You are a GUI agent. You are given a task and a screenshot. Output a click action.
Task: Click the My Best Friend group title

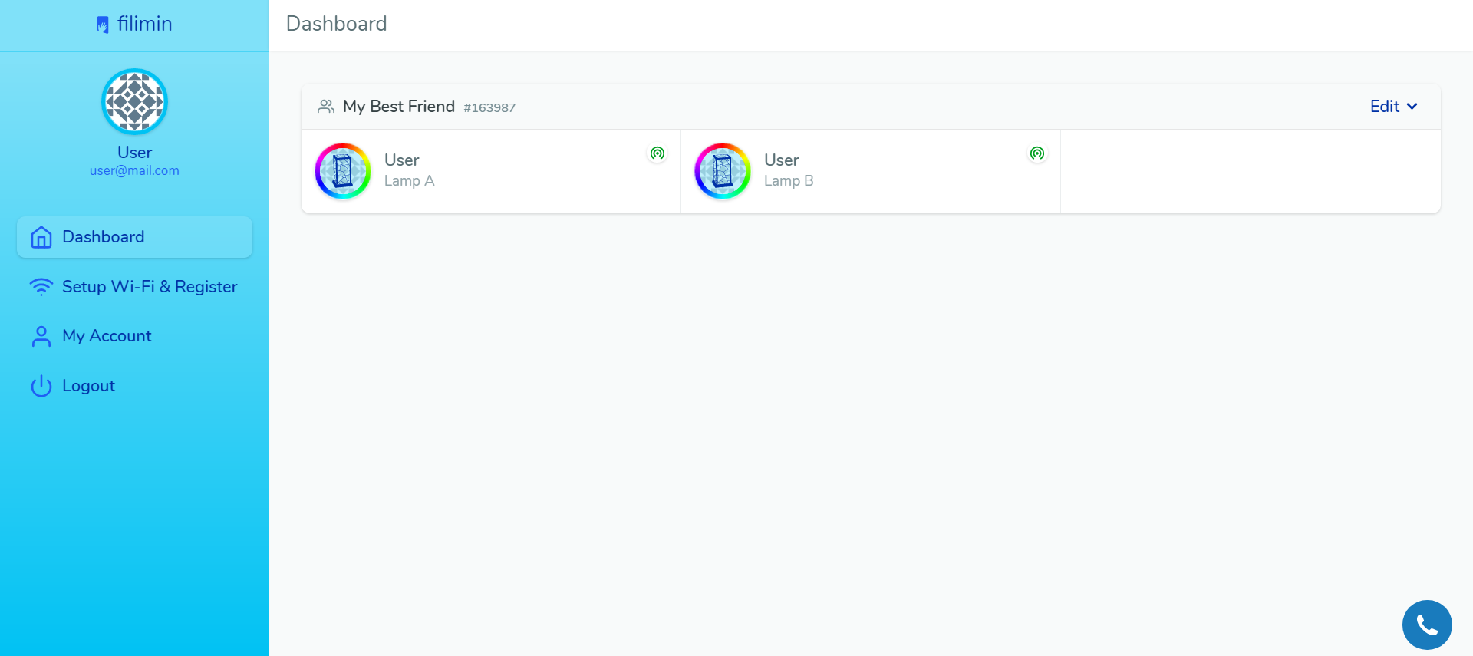click(399, 107)
